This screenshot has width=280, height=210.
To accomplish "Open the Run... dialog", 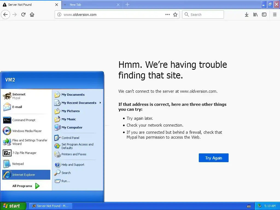I will pos(78,181).
